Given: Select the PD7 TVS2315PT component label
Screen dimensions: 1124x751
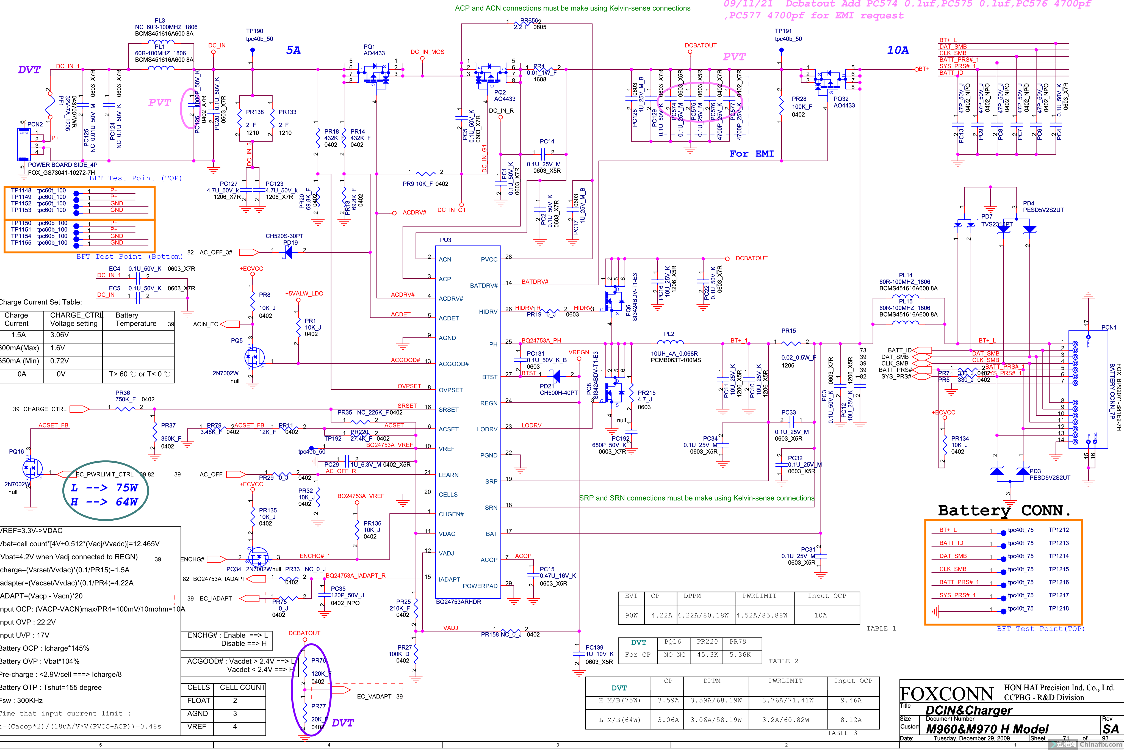Looking at the screenshot, I should point(997,220).
